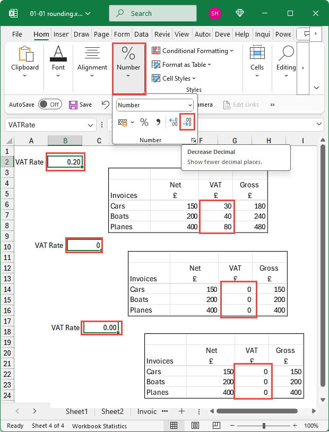Expand the Name Box dropdown

point(90,125)
